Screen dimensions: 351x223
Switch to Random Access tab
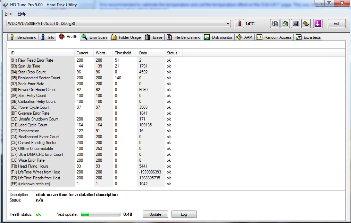click(274, 37)
